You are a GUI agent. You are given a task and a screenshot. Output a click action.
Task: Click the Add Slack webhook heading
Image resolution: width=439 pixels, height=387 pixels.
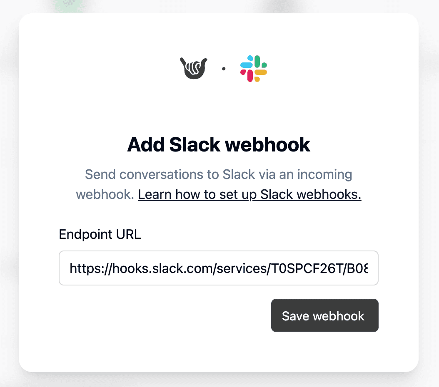click(219, 144)
